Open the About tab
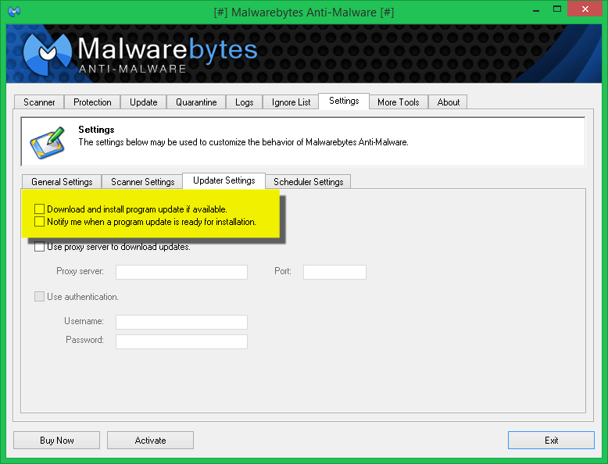608x464 pixels. 449,102
